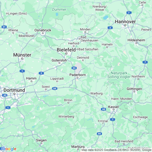Click the Dümmer lake label

[59, 9]
